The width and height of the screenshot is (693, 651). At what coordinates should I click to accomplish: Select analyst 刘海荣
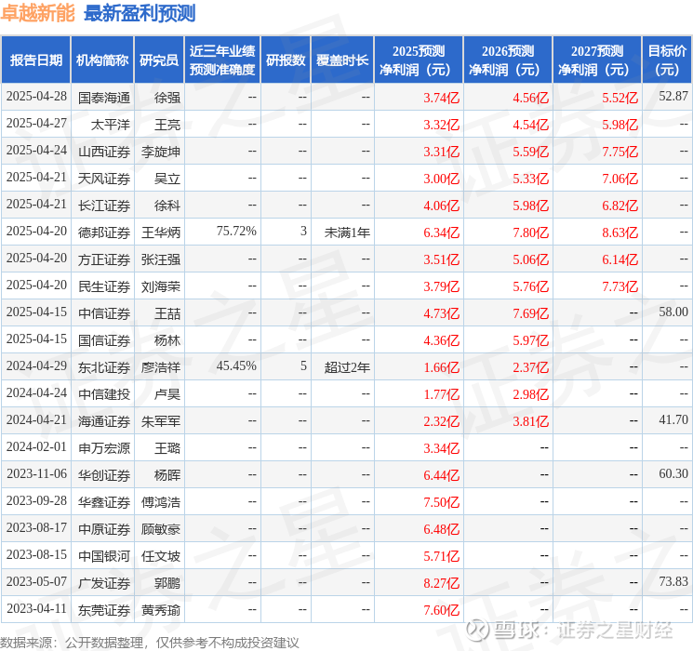coord(161,286)
